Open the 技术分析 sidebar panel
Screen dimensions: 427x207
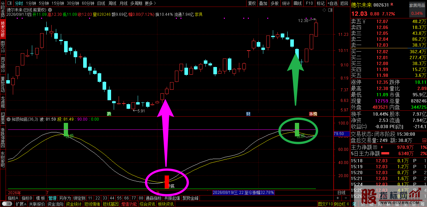click(x=3, y=29)
